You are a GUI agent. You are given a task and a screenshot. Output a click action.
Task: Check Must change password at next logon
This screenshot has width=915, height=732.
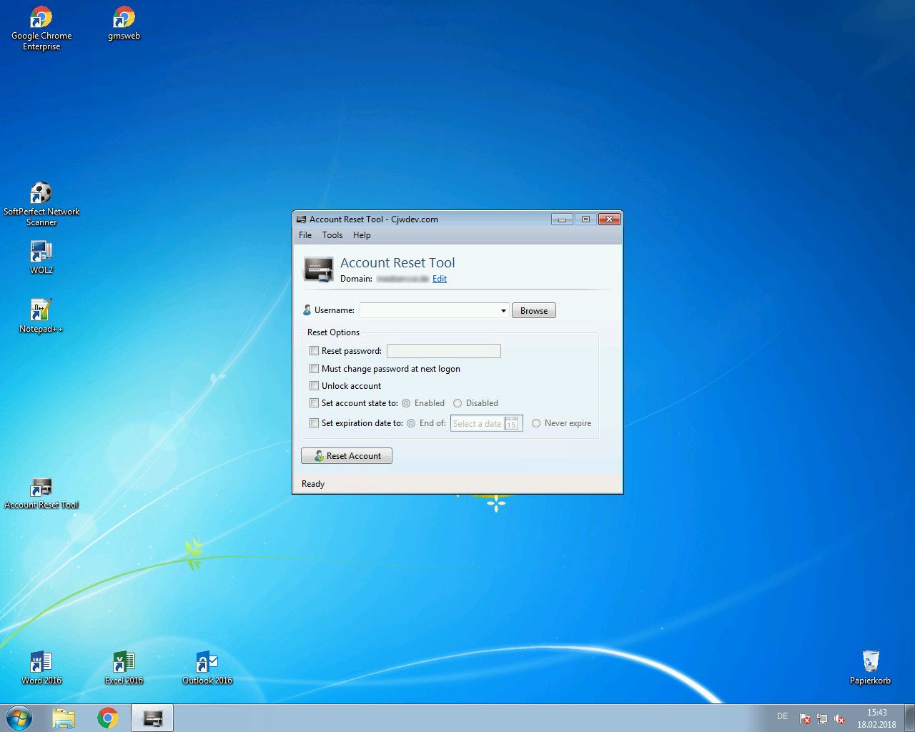(314, 369)
